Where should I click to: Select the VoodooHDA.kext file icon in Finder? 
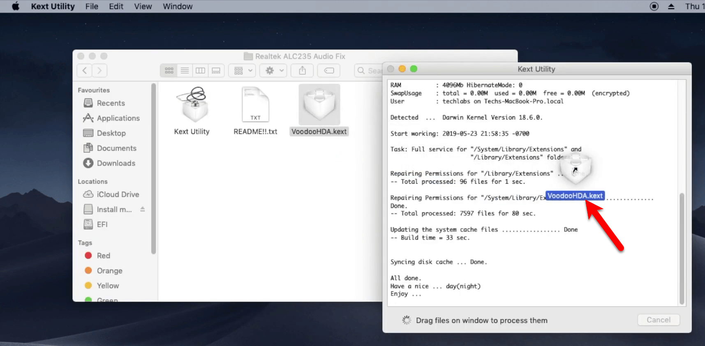click(x=319, y=104)
